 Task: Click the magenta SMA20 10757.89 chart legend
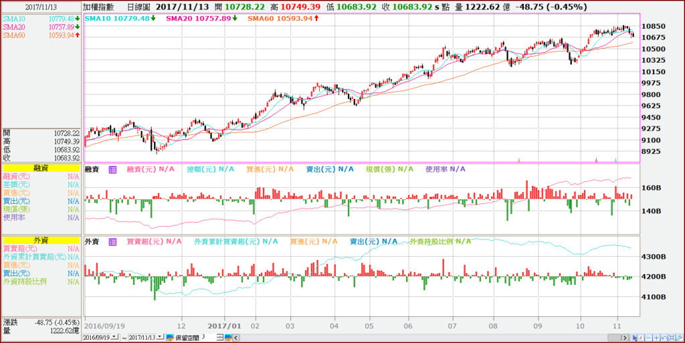[201, 18]
